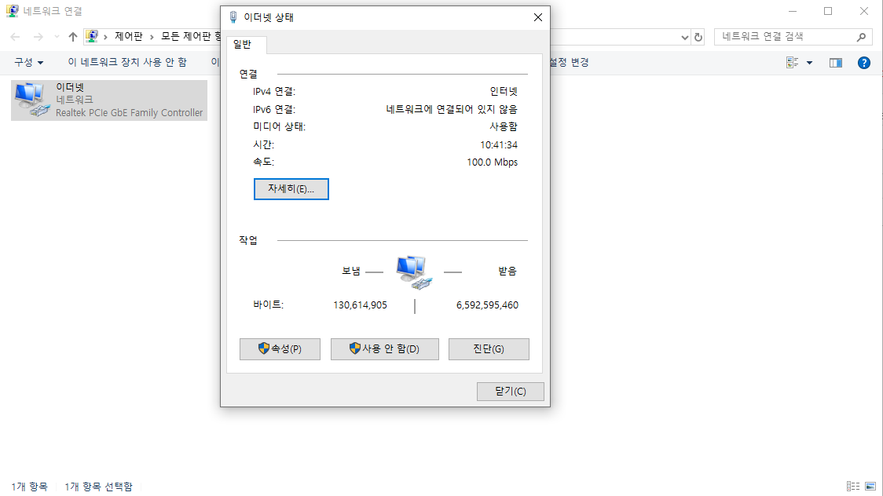
Task: Go forward with the right arrow
Action: [x=38, y=37]
